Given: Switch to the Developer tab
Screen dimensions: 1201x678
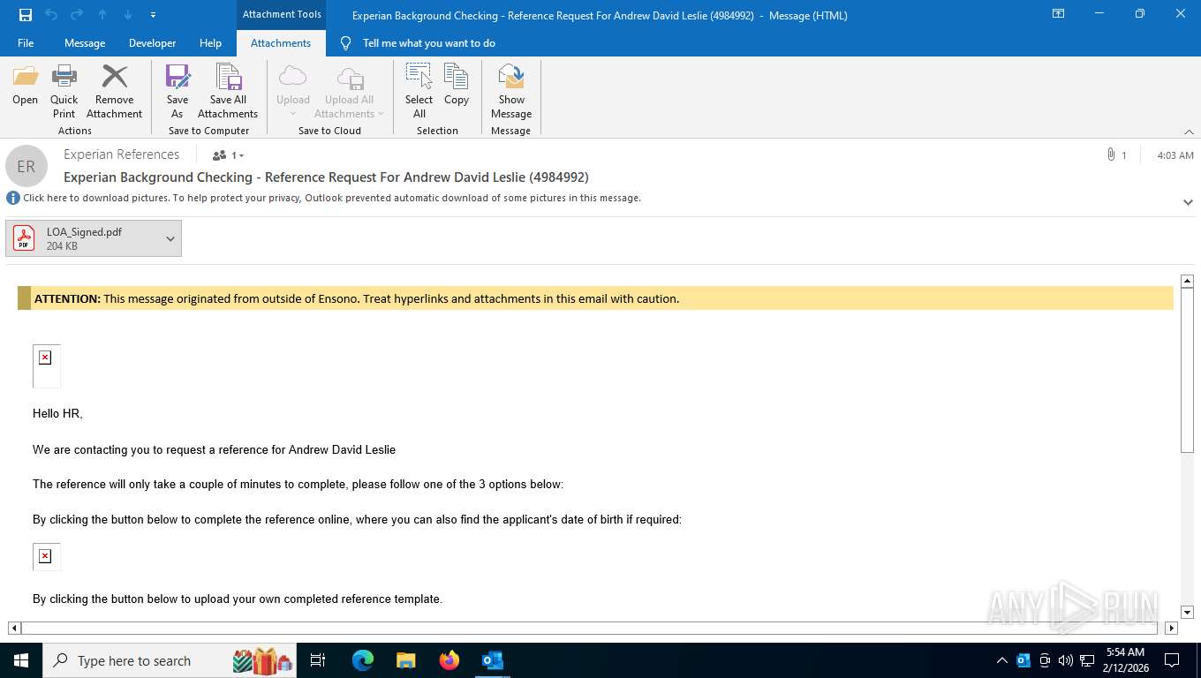Looking at the screenshot, I should click(152, 42).
